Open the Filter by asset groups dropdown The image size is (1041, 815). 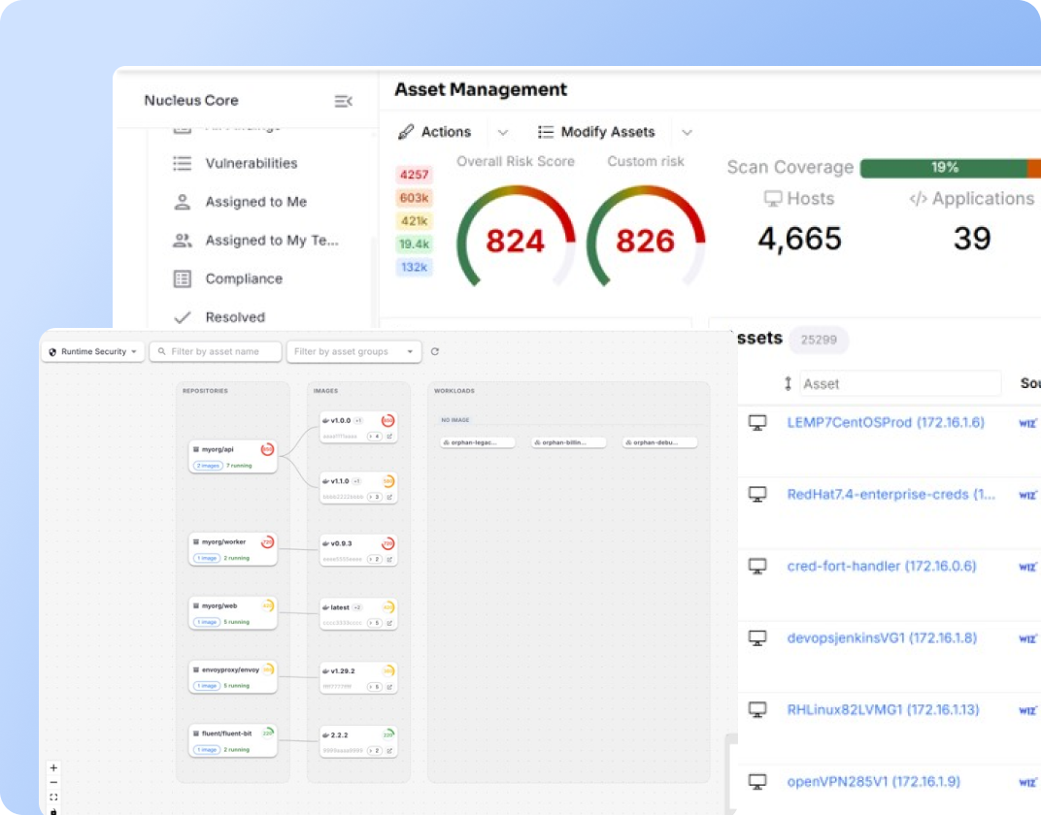(353, 351)
